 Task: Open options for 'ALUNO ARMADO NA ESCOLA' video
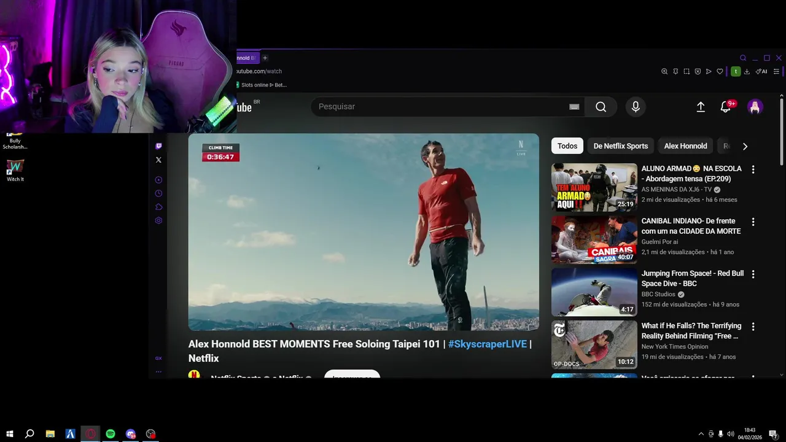pyautogui.click(x=753, y=169)
